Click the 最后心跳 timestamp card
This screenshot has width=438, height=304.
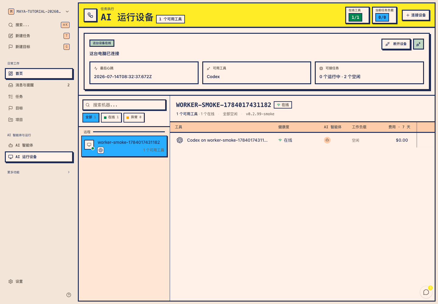tap(144, 73)
